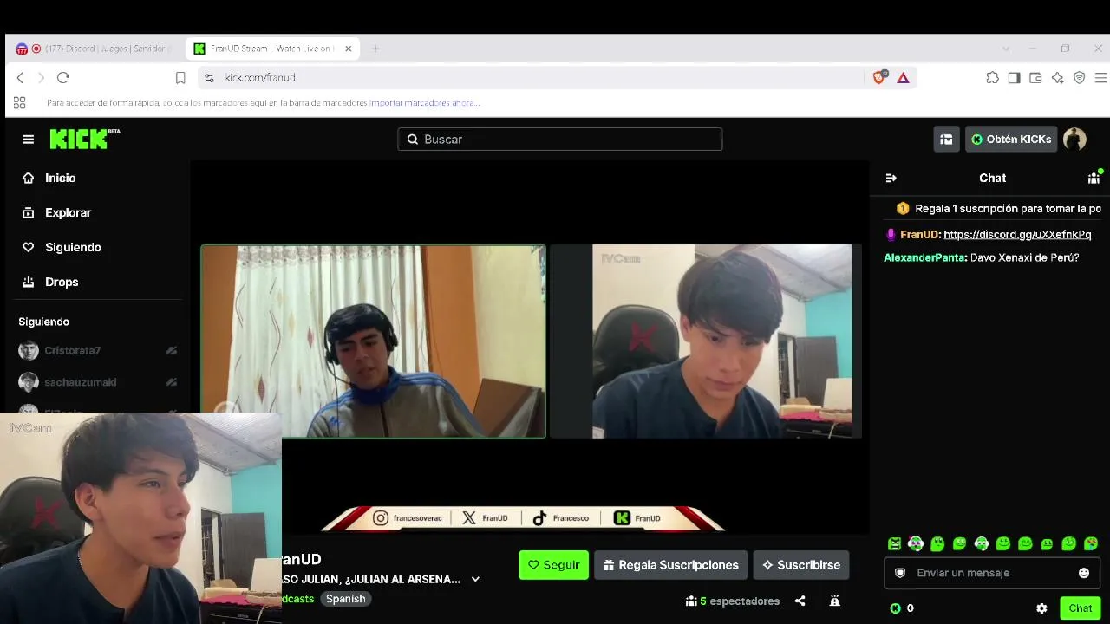Screen dimensions: 1110x624
Task: Focus the Buscar search field
Action: tap(560, 140)
